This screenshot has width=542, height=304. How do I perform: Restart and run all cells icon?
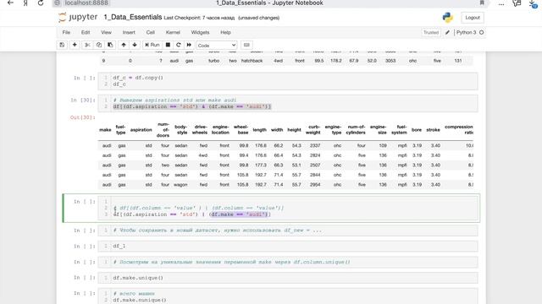tap(189, 45)
